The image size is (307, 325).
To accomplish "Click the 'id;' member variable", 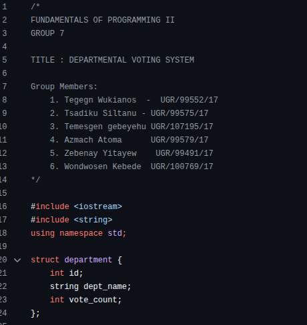I will [x=76, y=273].
